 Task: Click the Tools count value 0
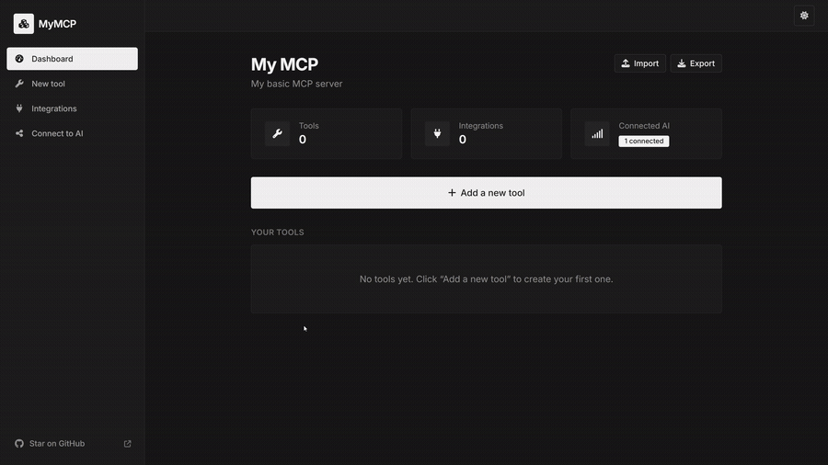tap(303, 140)
